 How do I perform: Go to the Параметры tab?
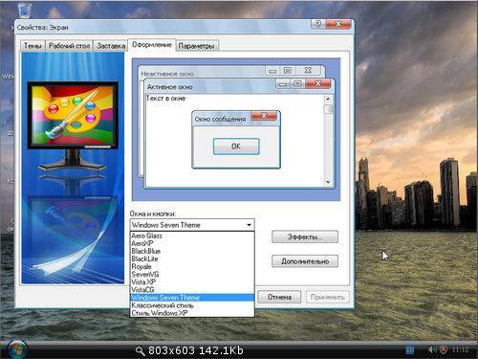click(x=197, y=46)
